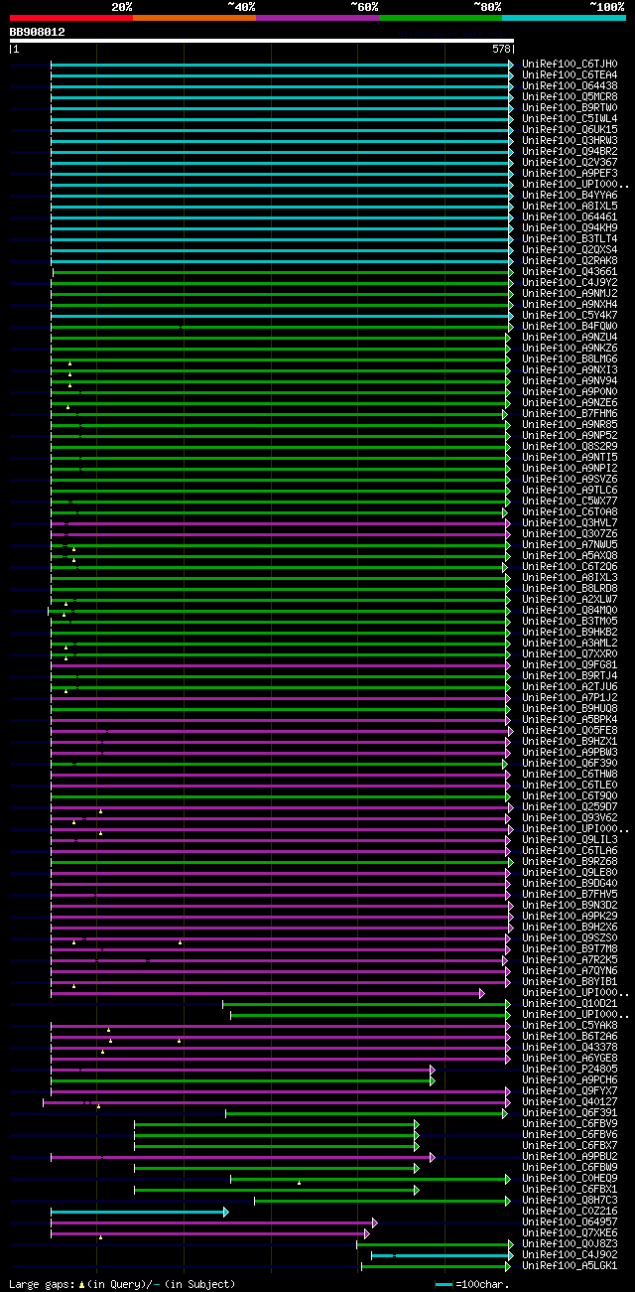635x1292 pixels.
Task: Click the white query length ruler bar
Action: point(262,41)
